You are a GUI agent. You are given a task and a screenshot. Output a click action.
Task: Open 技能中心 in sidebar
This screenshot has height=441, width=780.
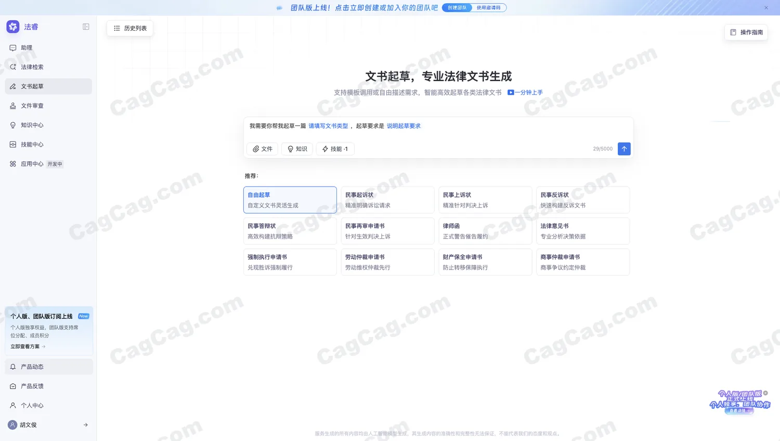(48, 145)
